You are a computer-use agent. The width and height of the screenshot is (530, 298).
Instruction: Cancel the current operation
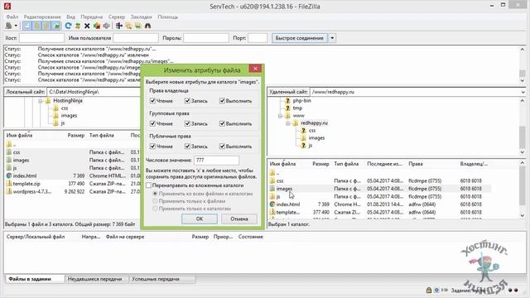(87, 26)
